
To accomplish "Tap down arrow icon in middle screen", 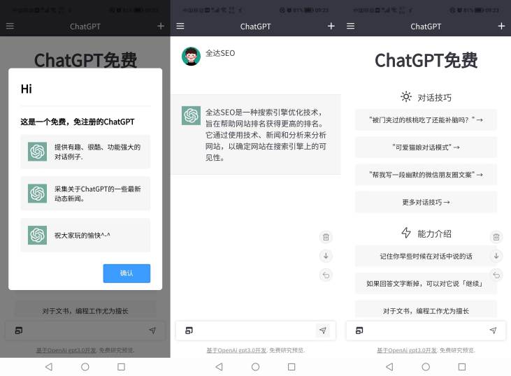I will (x=326, y=256).
